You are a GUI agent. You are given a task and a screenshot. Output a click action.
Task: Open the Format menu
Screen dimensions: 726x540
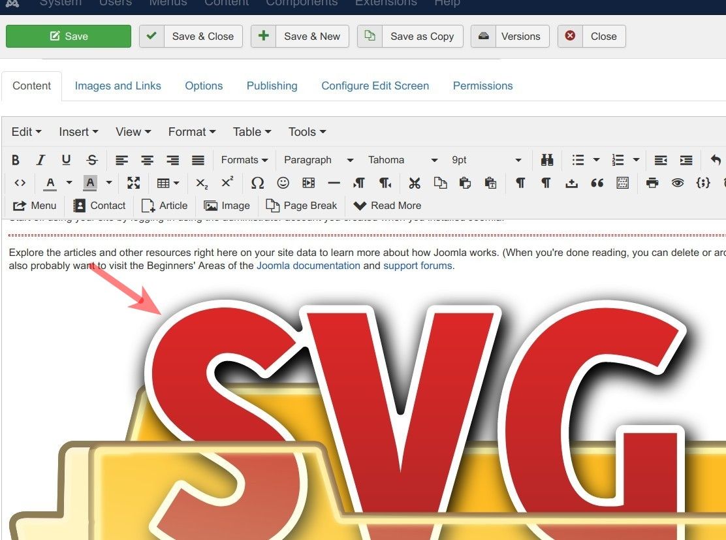tap(192, 132)
